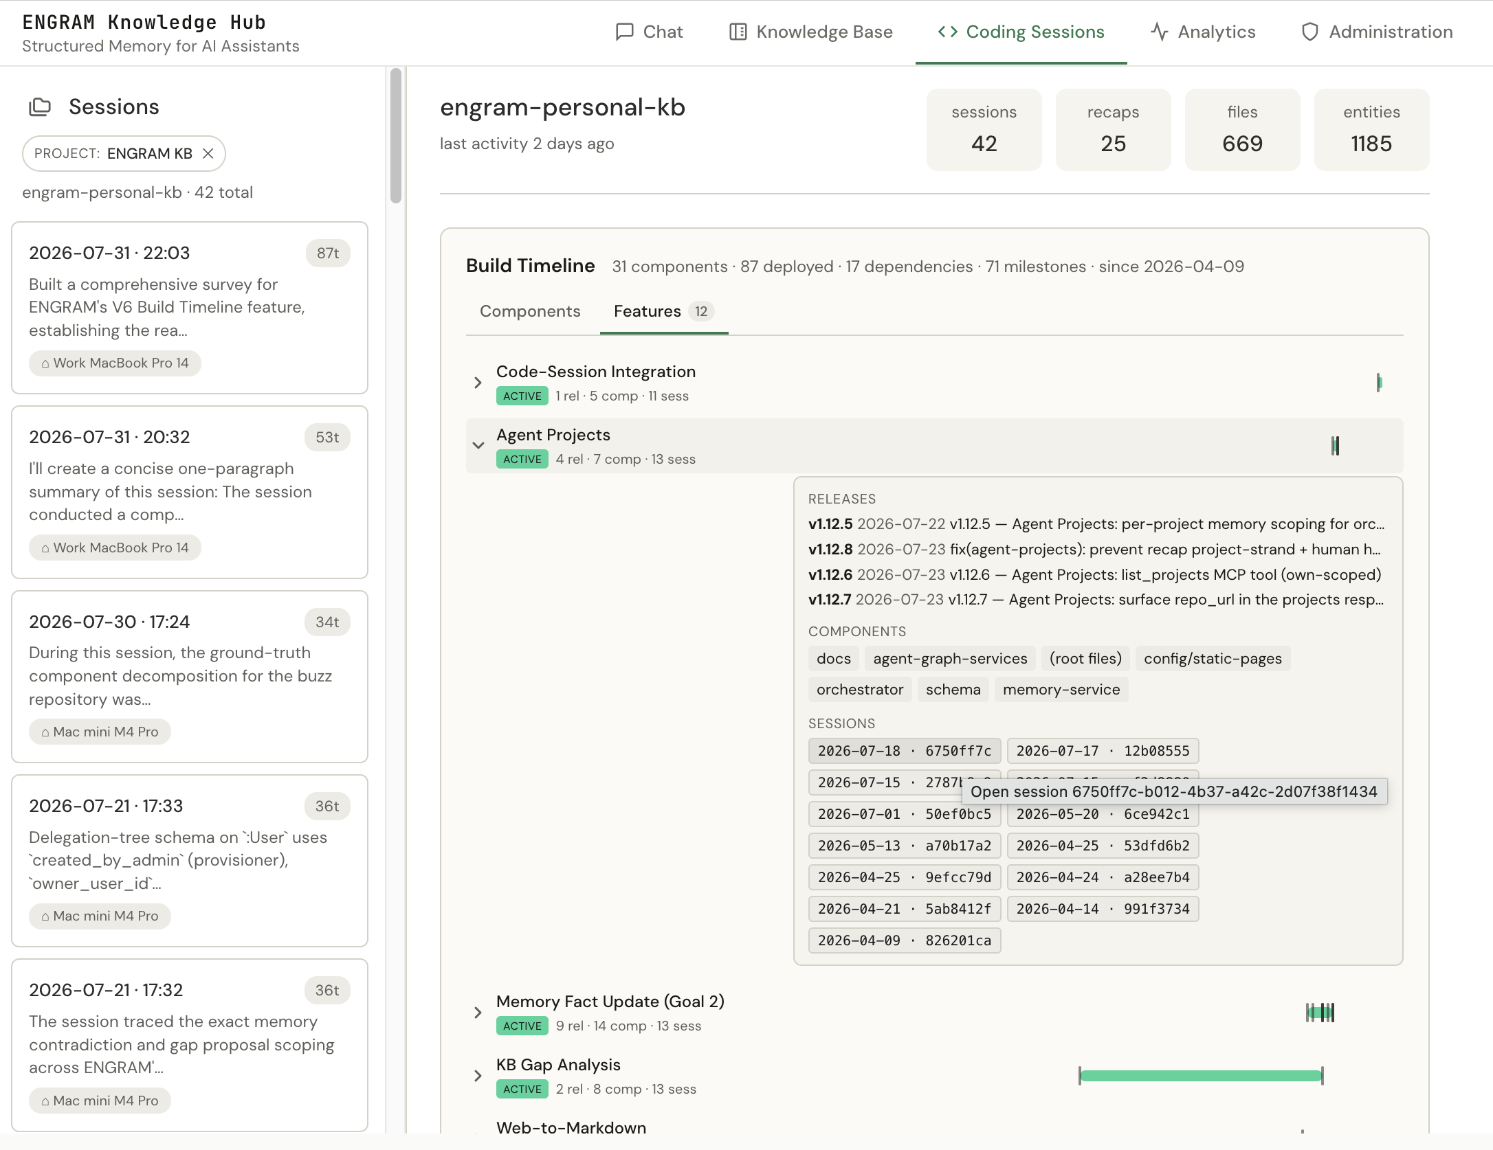Click the memory-service component chip
Screen dimensions: 1493x1150
tap(1061, 690)
